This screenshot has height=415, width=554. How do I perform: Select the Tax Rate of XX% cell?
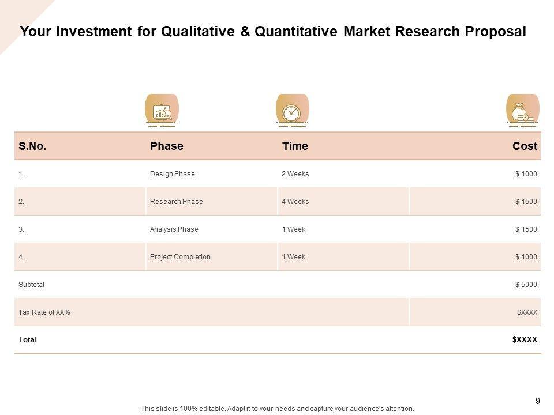(44, 312)
